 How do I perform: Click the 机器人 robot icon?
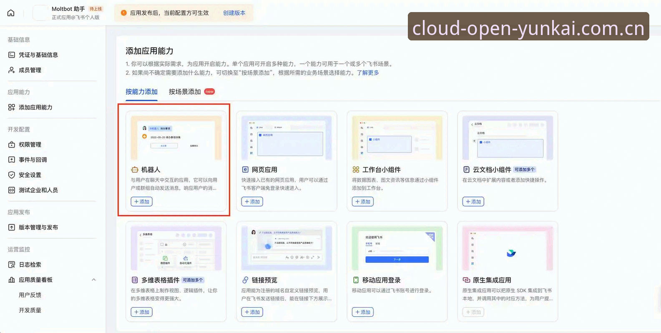tap(135, 170)
